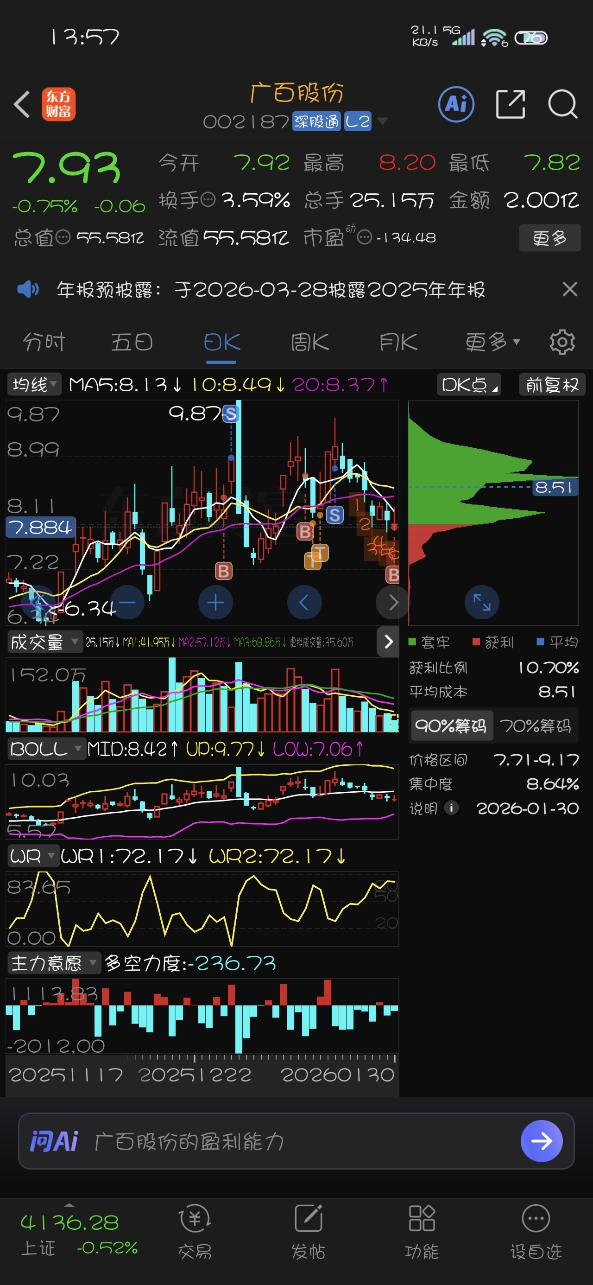Switch to the 分时 tab
This screenshot has width=593, height=1285.
44,342
